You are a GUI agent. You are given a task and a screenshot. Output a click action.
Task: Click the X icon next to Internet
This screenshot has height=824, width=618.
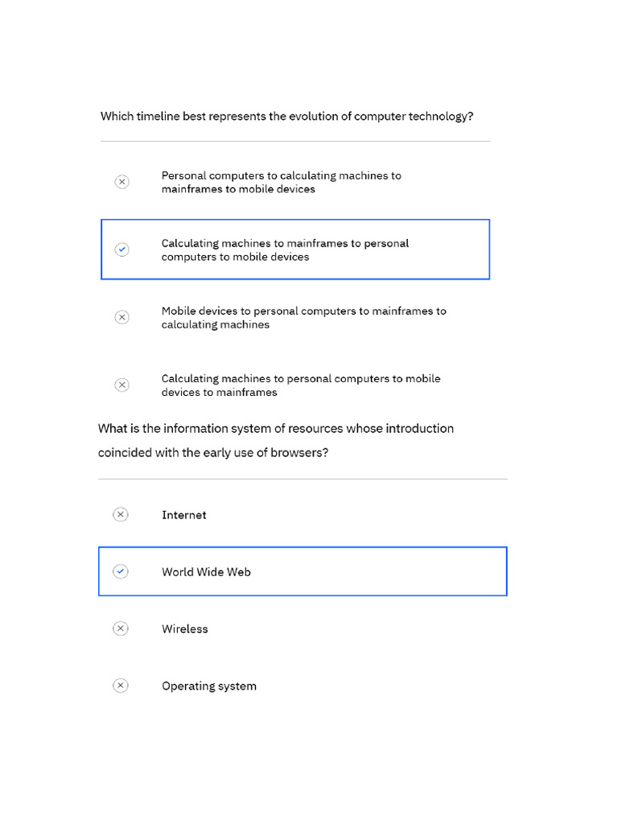coord(120,514)
